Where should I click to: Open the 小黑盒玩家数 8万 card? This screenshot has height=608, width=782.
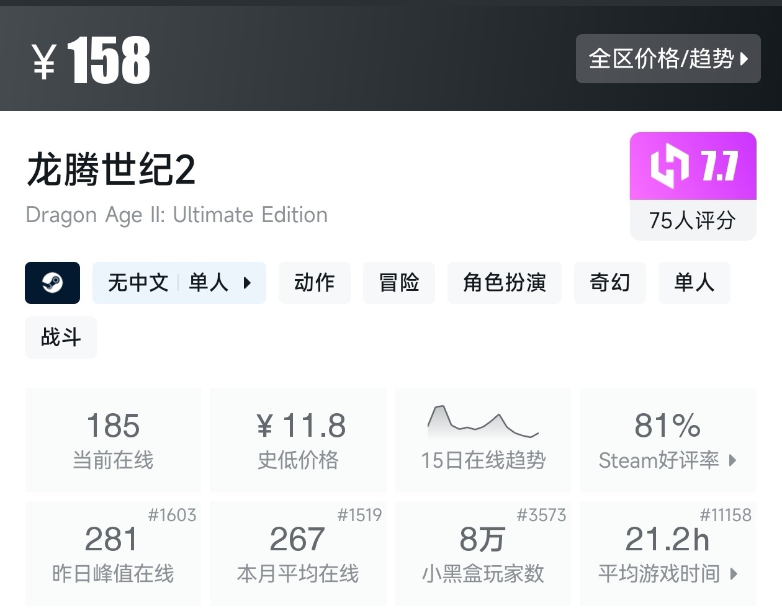(x=483, y=553)
